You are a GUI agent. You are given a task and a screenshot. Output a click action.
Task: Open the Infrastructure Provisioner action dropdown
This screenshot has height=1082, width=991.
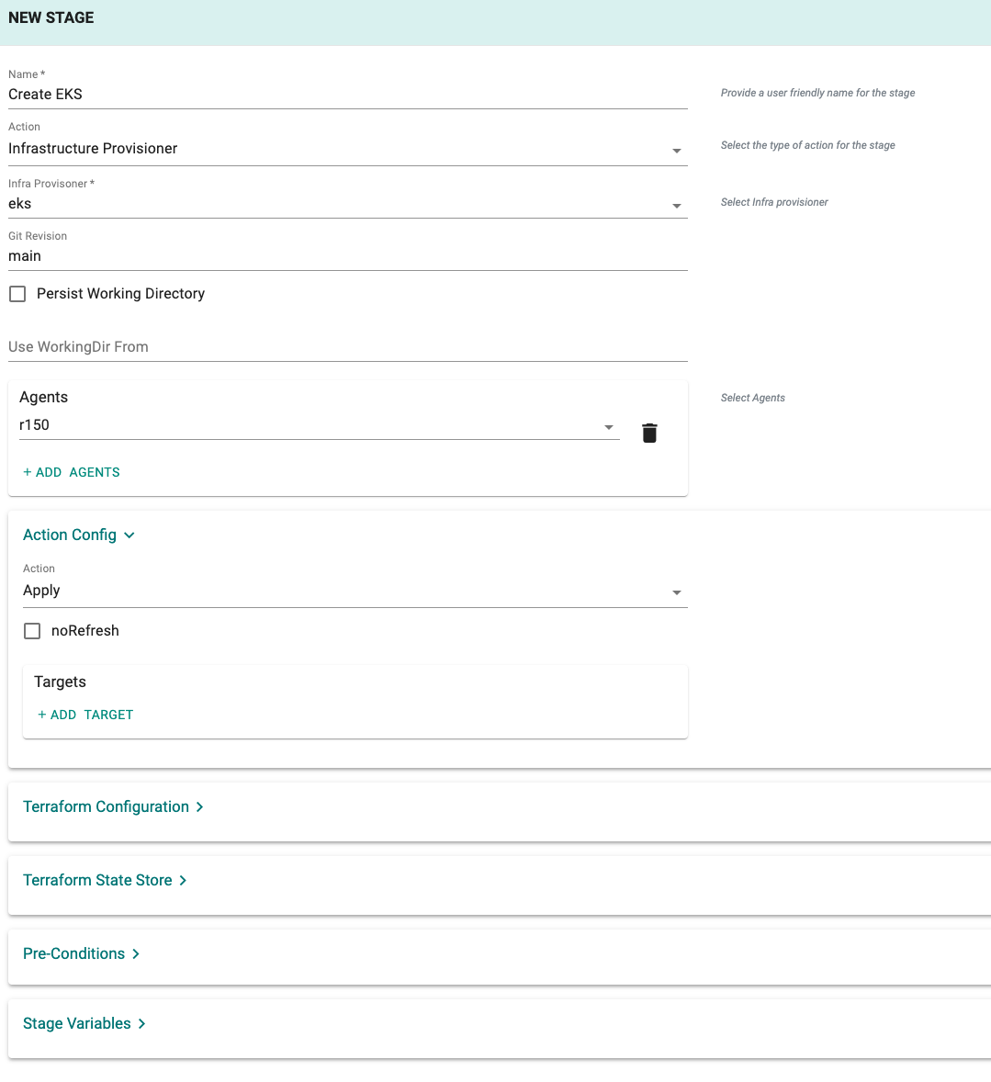point(348,149)
